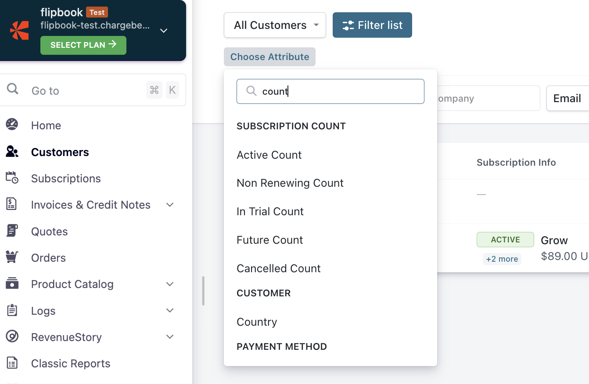589x384 pixels.
Task: Expand Invoices & Credit Notes submenu
Action: 170,205
